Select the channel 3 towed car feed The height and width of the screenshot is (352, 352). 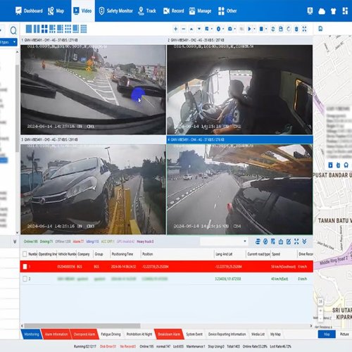pos(93,189)
